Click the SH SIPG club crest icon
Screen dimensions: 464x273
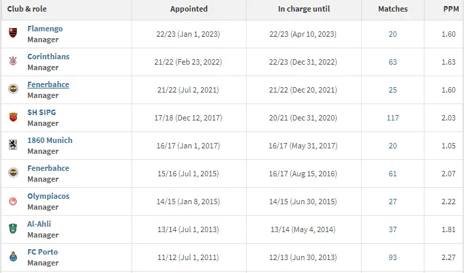[13, 118]
